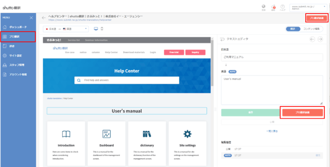This screenshot has height=167, width=330.
Task: Go to next text with right circle arrow
Action: point(320,39)
